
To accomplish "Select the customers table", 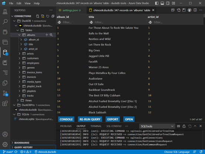I will point(33,58).
